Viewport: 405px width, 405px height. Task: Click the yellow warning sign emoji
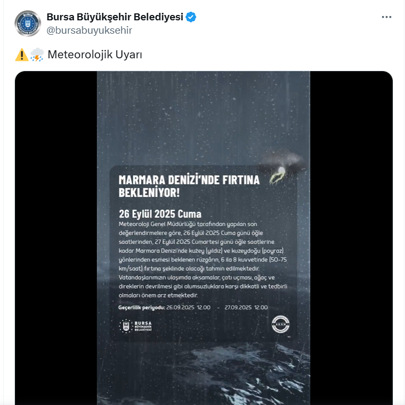[21, 55]
